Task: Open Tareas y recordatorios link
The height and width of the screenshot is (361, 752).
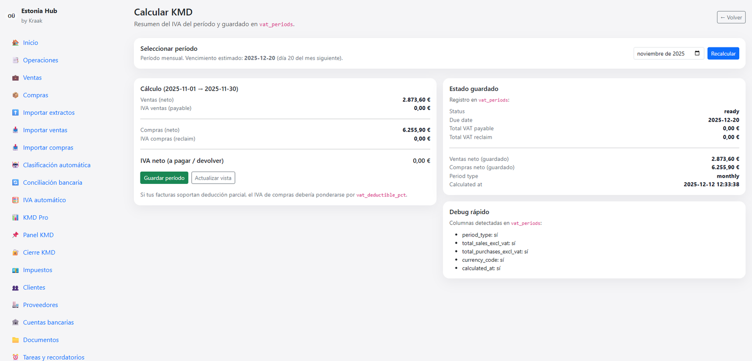Action: pyautogui.click(x=54, y=357)
